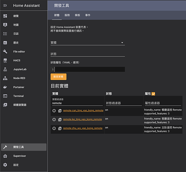Switch to the 狀態 tab
Image resolution: width=186 pixels, height=172 pixels.
click(x=57, y=15)
